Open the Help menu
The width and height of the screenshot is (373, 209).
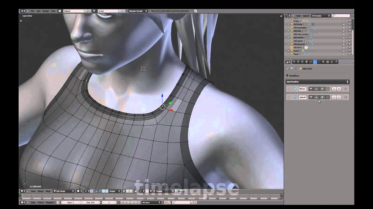53,11
